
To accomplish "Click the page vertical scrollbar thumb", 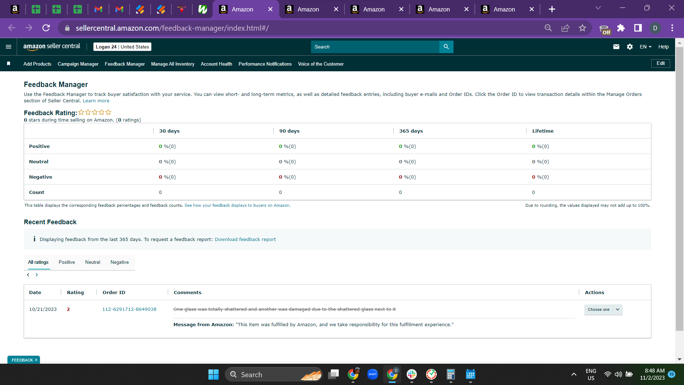I will tap(679, 189).
